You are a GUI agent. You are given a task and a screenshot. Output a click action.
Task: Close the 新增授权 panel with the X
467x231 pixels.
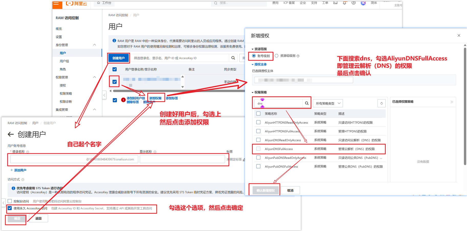coord(459,35)
